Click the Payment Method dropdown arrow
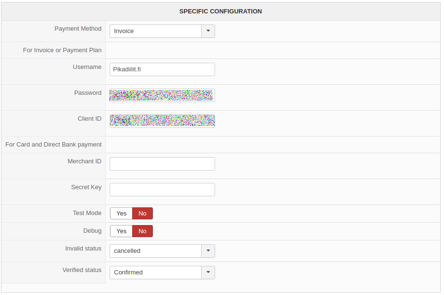 tap(208, 31)
